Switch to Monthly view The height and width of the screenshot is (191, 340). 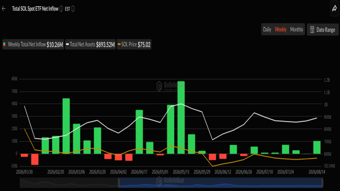pos(297,30)
